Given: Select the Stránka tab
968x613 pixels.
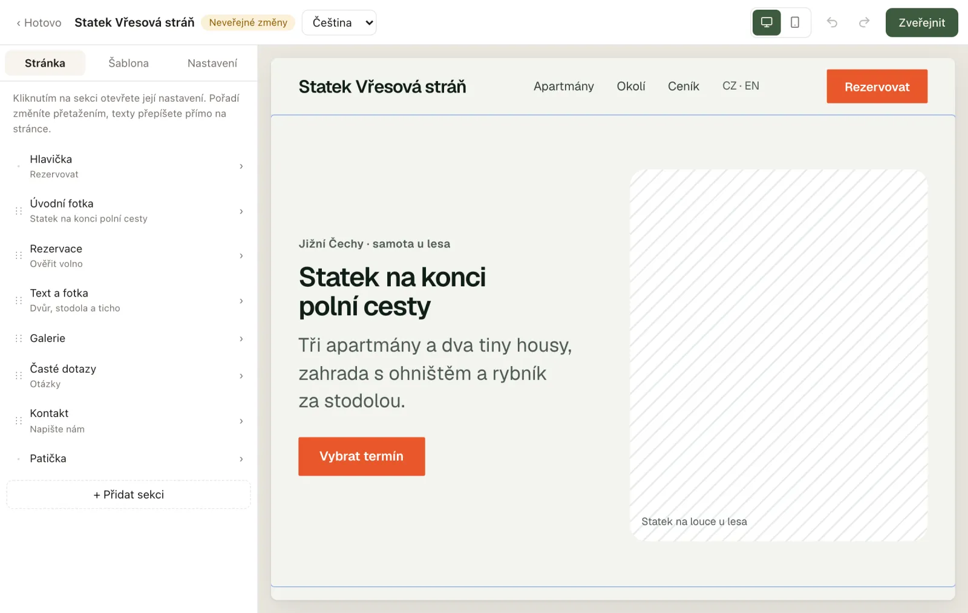Looking at the screenshot, I should [45, 63].
